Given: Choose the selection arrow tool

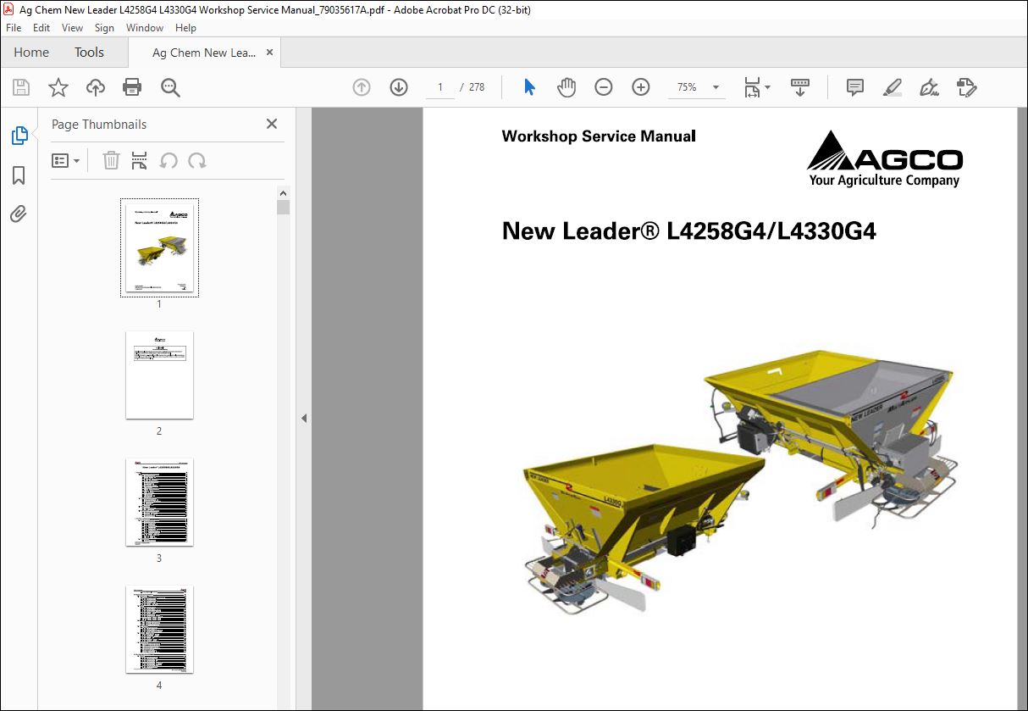Looking at the screenshot, I should (529, 87).
